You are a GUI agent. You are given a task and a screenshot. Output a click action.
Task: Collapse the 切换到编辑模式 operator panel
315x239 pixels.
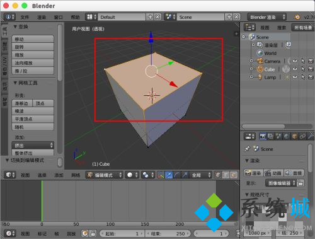(7, 160)
